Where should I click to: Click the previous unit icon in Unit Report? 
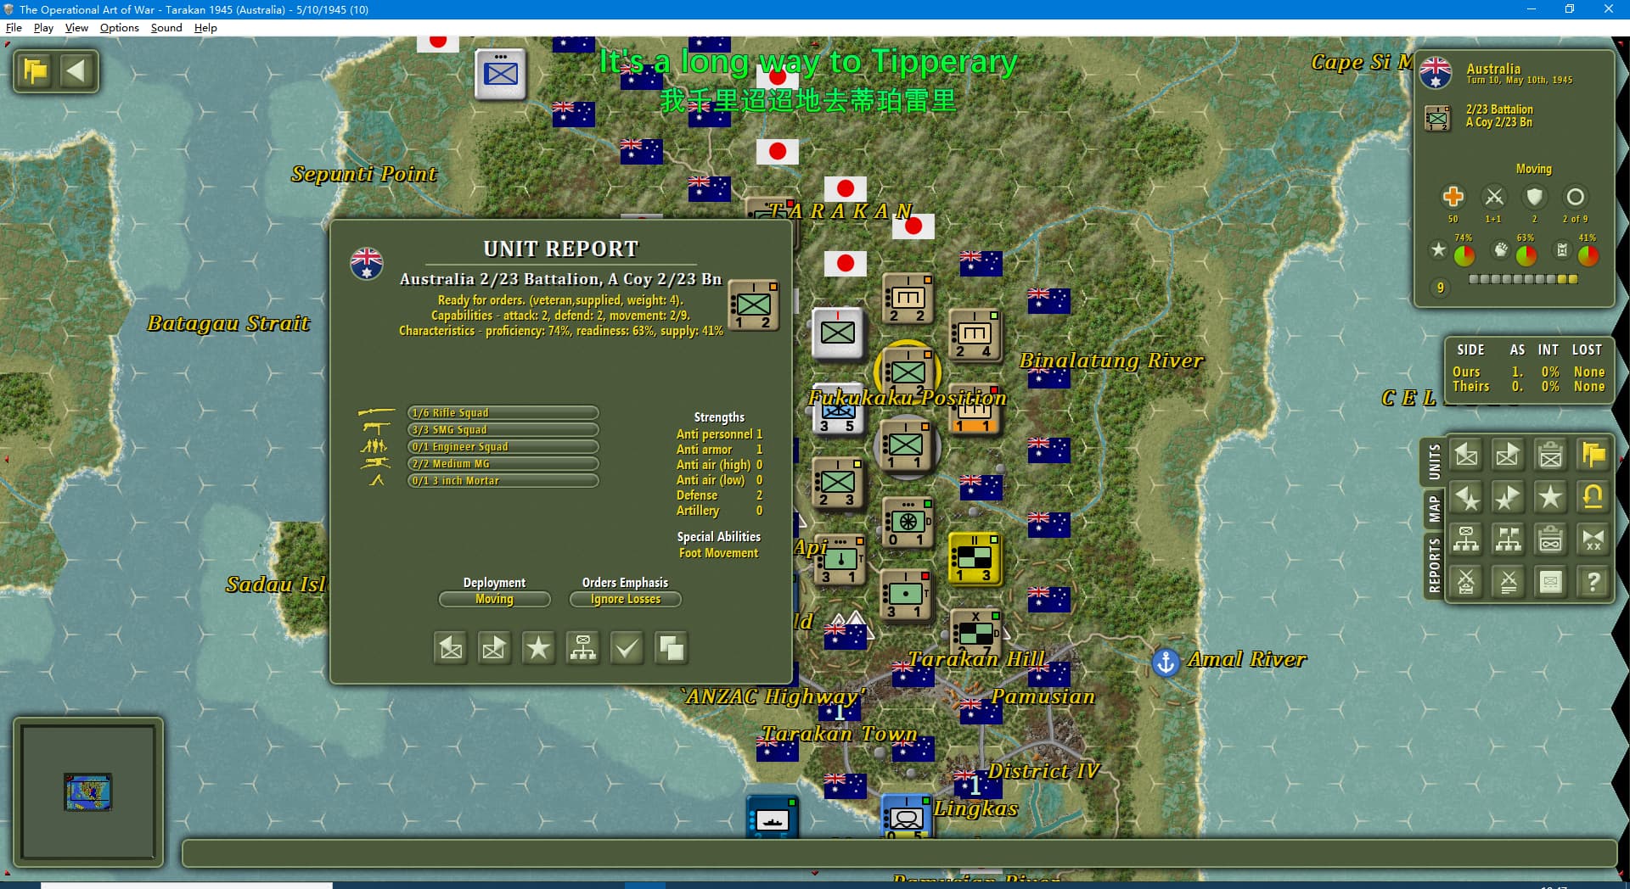point(451,649)
